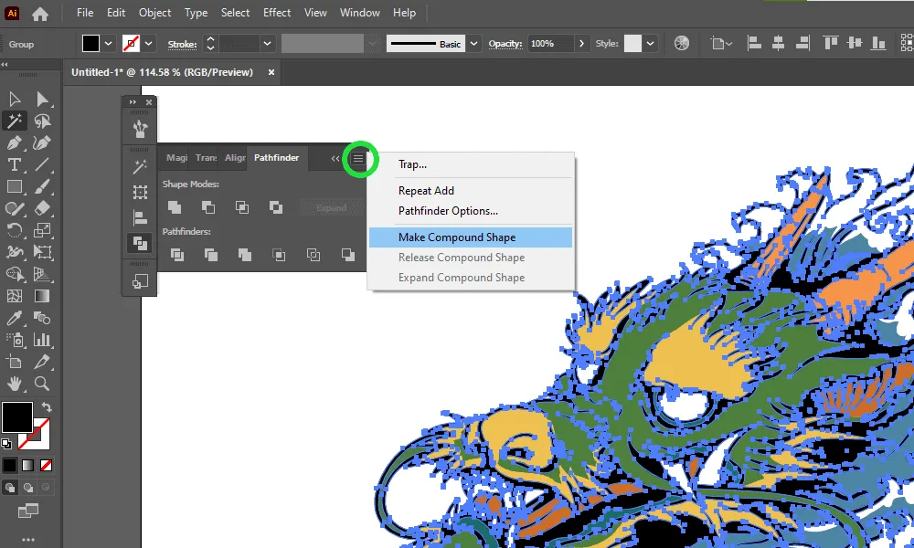
Task: Select the Selection tool arrow
Action: point(15,99)
